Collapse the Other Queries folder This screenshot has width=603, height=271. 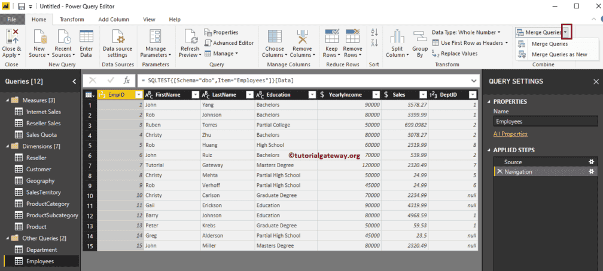(8, 238)
